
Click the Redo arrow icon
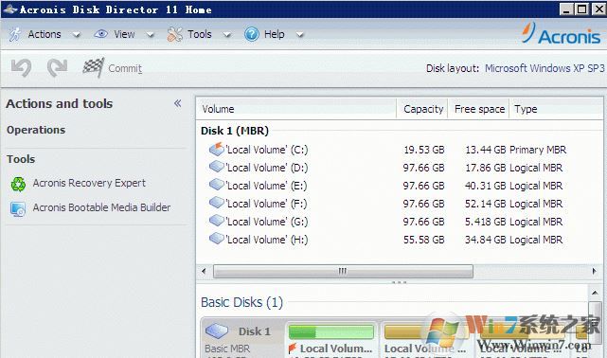57,68
